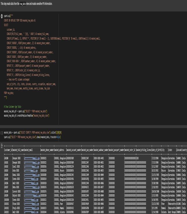Screen dimensions: 187x214
Task: Click the 'XXXXXX, Mysuru' address cell
Action: [59, 171]
